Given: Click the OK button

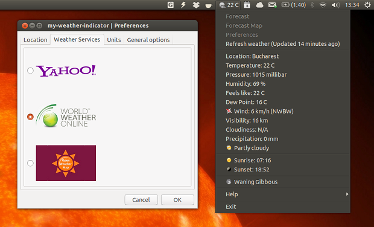Looking at the screenshot, I should tap(177, 200).
